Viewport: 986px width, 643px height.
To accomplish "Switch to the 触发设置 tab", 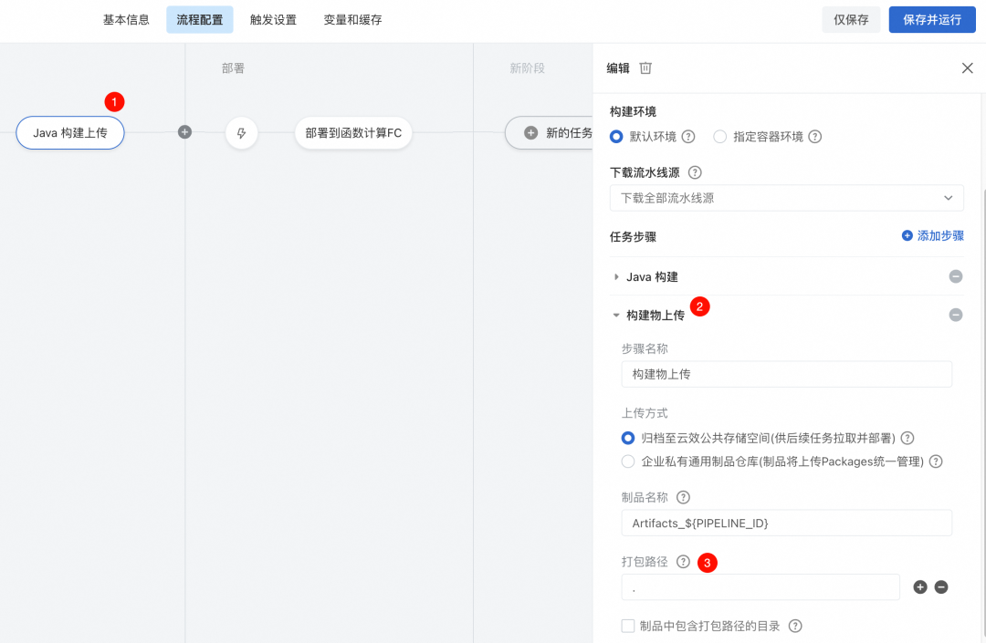I will [x=273, y=19].
